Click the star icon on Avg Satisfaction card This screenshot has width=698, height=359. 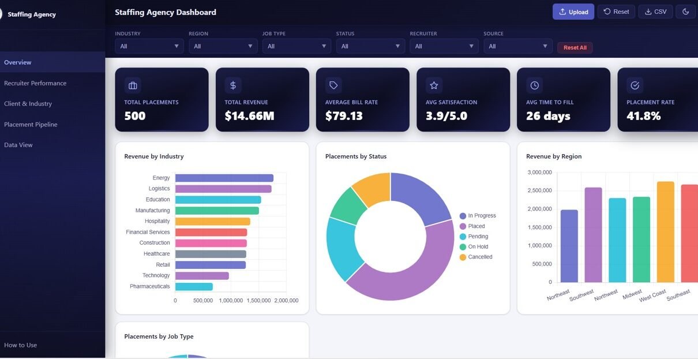pyautogui.click(x=434, y=85)
